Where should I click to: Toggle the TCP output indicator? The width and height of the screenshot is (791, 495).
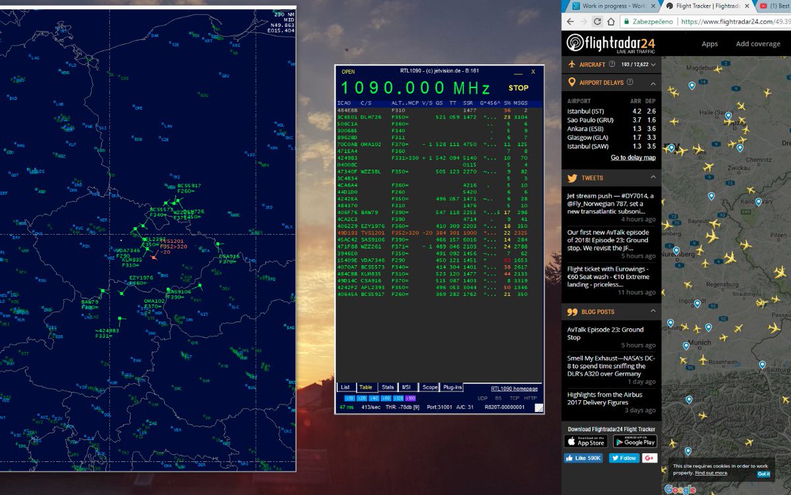point(513,398)
